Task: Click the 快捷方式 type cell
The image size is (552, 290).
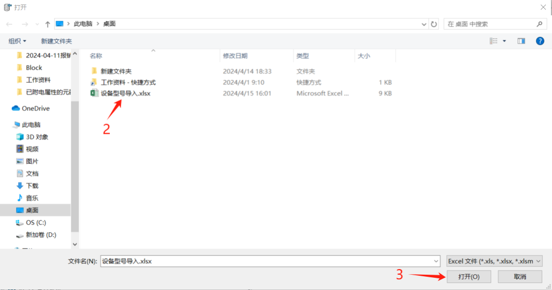Action: click(309, 82)
